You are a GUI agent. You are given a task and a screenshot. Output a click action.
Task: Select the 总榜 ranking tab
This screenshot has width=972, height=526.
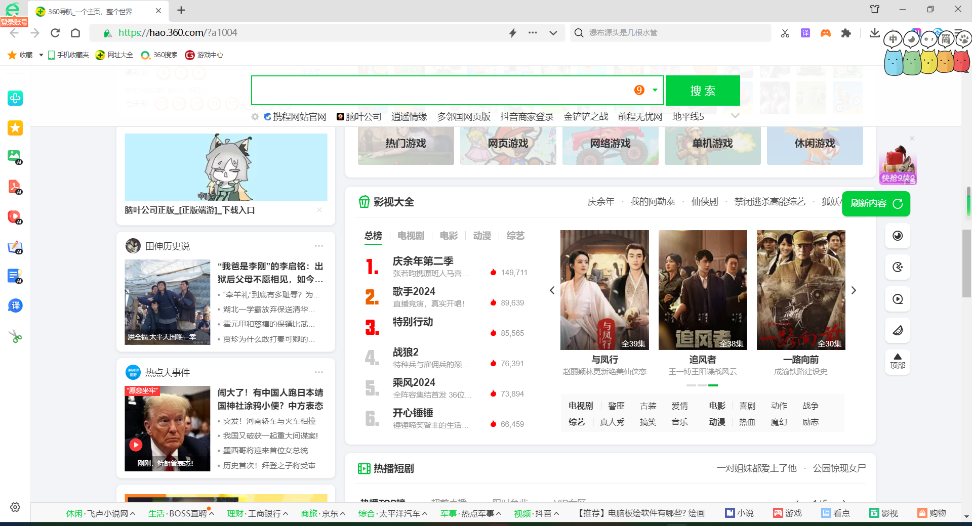tap(373, 236)
